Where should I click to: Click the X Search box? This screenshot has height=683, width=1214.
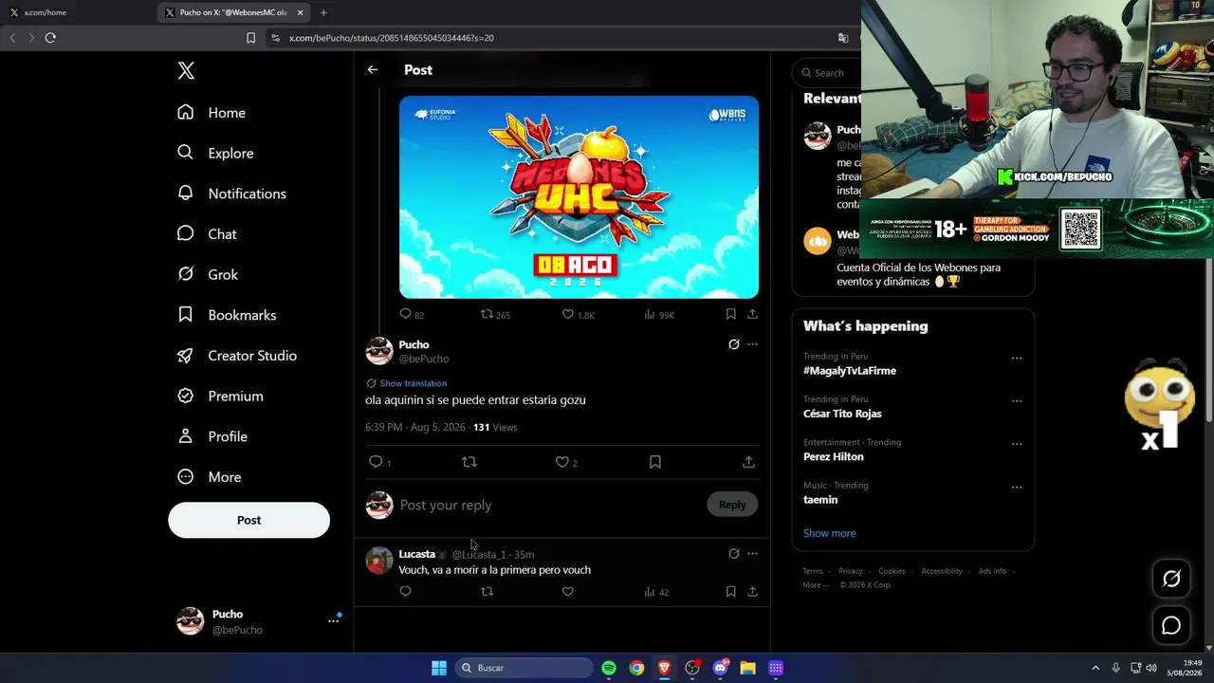(828, 73)
